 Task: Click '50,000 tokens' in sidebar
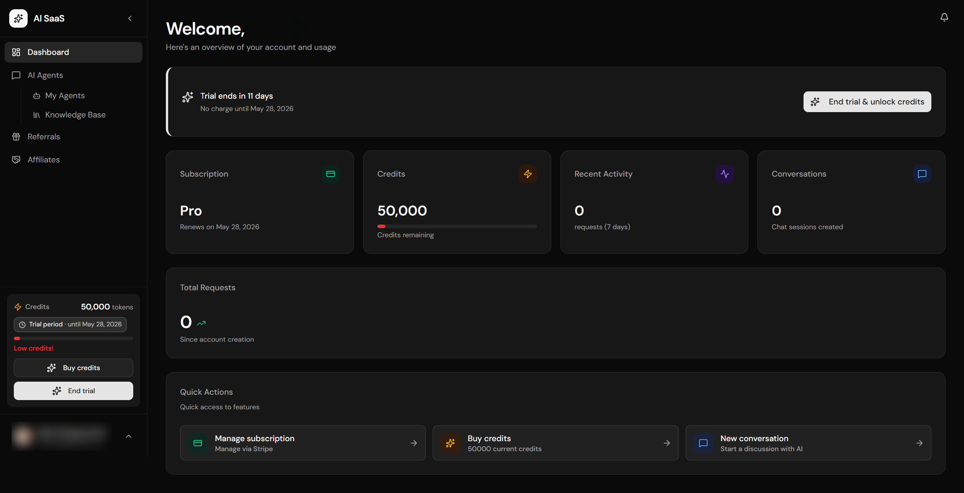[107, 307]
